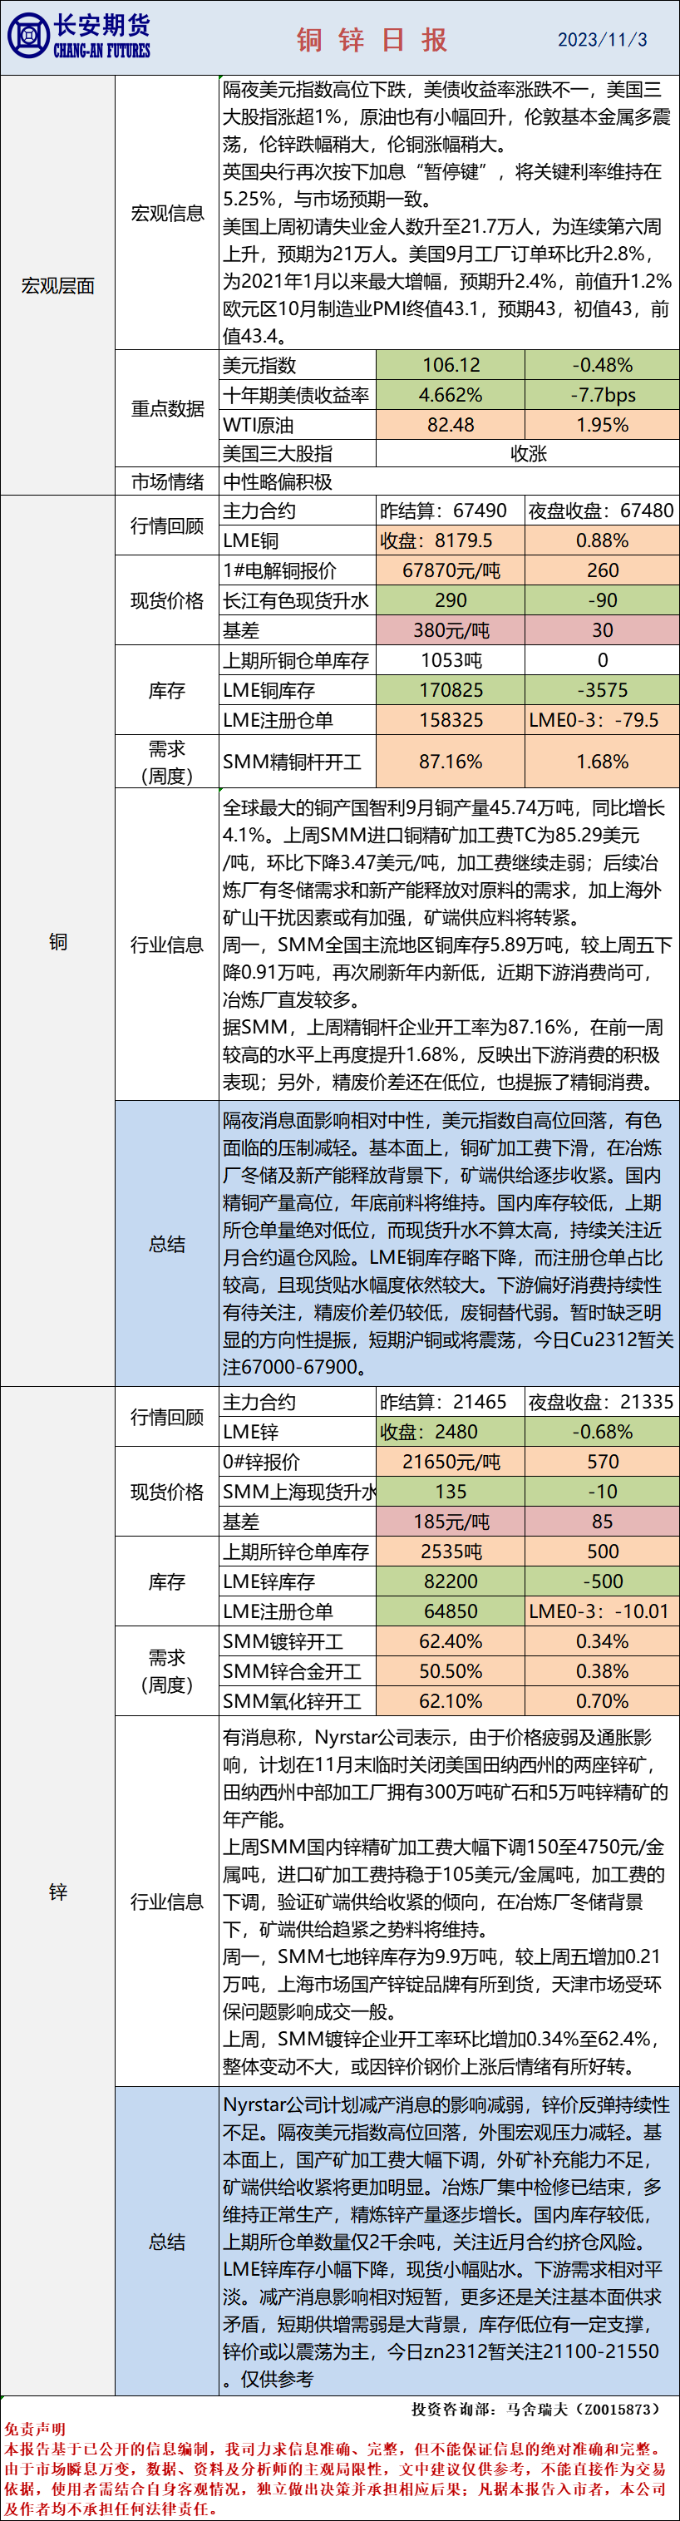Select zinc 夜盘收盘：21335 cell
680x2521 pixels.
coord(602,1401)
